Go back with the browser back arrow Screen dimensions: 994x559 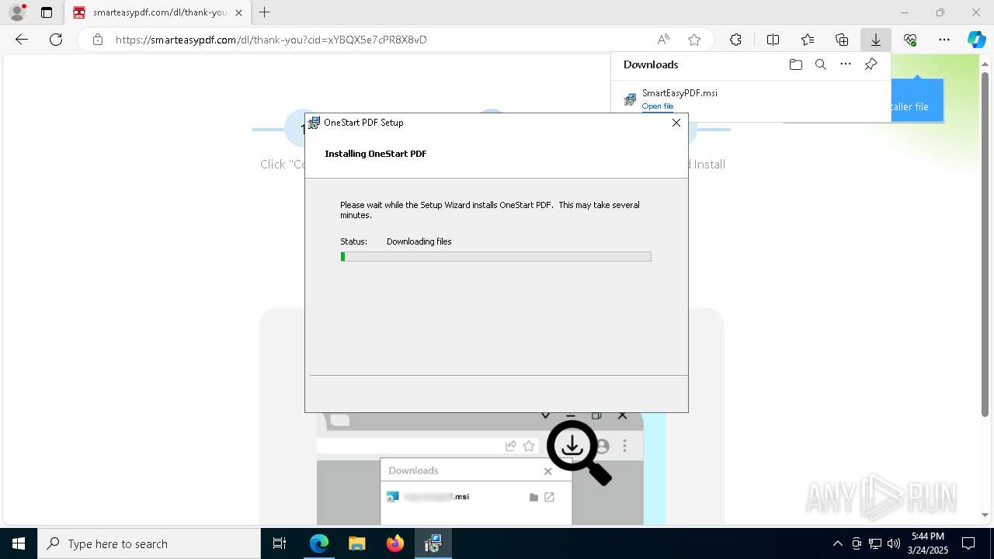tap(22, 40)
